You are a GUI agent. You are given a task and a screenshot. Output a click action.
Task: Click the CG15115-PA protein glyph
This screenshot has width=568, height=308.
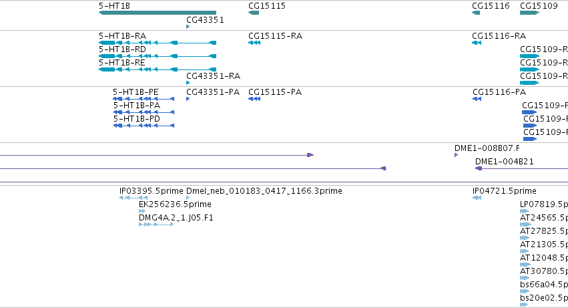pyautogui.click(x=254, y=99)
